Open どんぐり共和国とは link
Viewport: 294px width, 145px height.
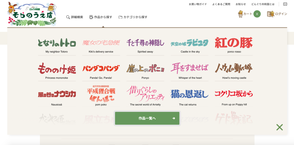263,4
